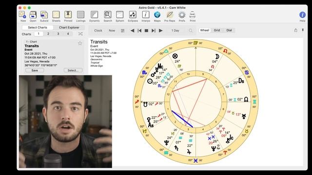Click the Moon glyph in the wheel
Image resolution: width=312 pixels, height=175 pixels.
coord(217,57)
